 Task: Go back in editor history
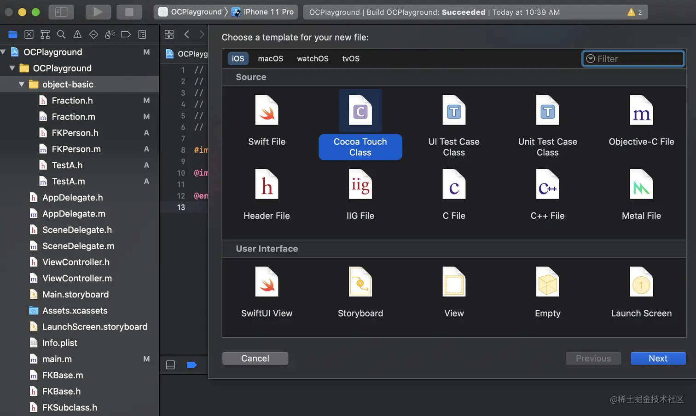(x=186, y=34)
